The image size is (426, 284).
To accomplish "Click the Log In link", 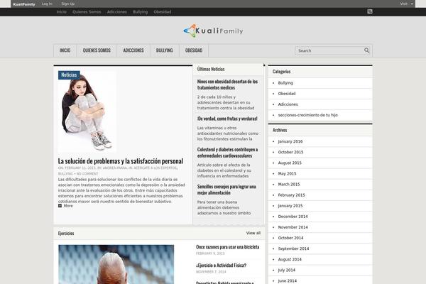I will (47, 4).
